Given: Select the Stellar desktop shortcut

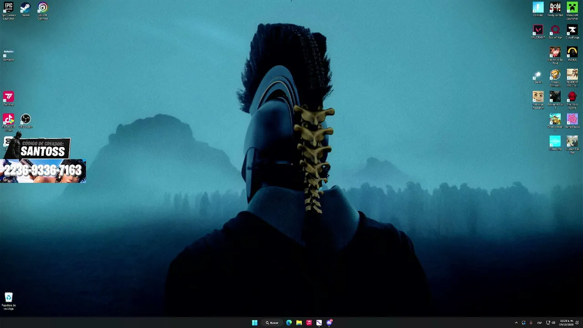Looking at the screenshot, I should [x=538, y=77].
